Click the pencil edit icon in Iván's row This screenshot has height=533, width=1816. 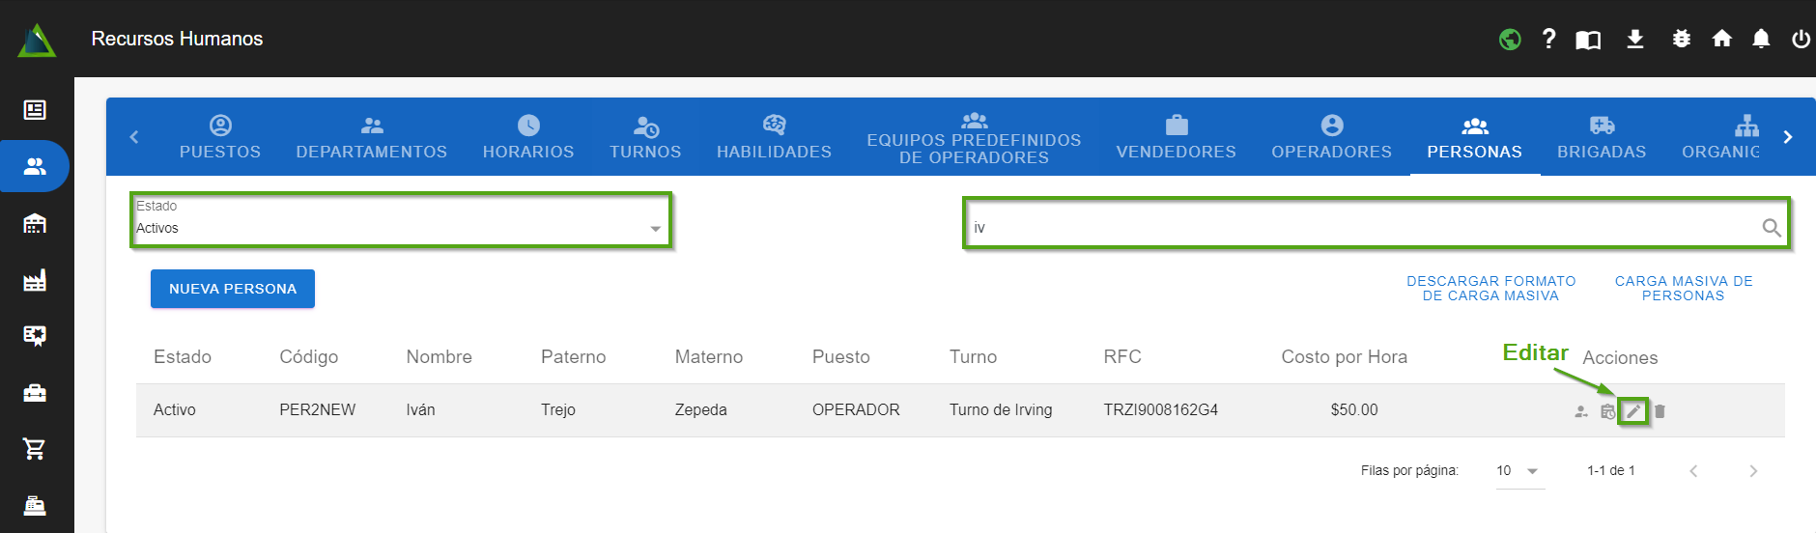(1632, 411)
